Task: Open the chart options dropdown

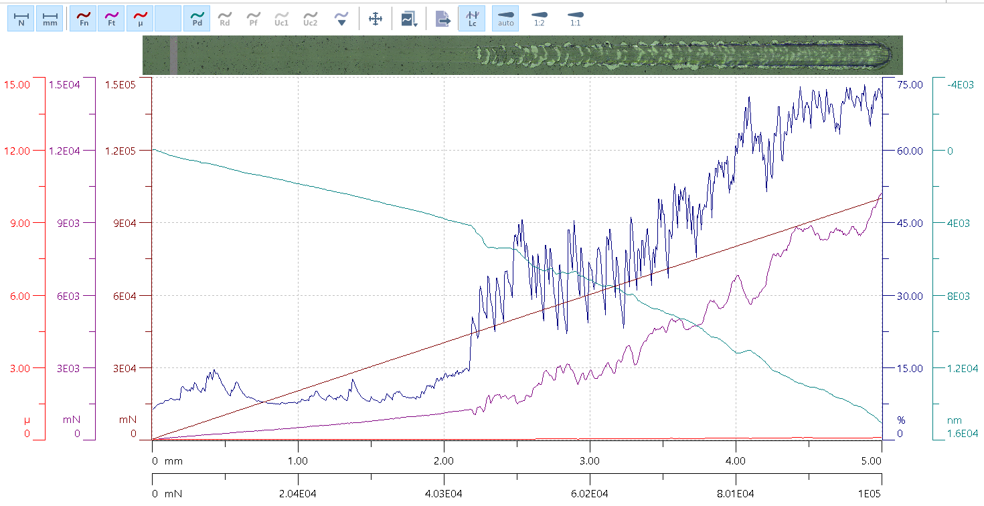Action: (x=409, y=19)
